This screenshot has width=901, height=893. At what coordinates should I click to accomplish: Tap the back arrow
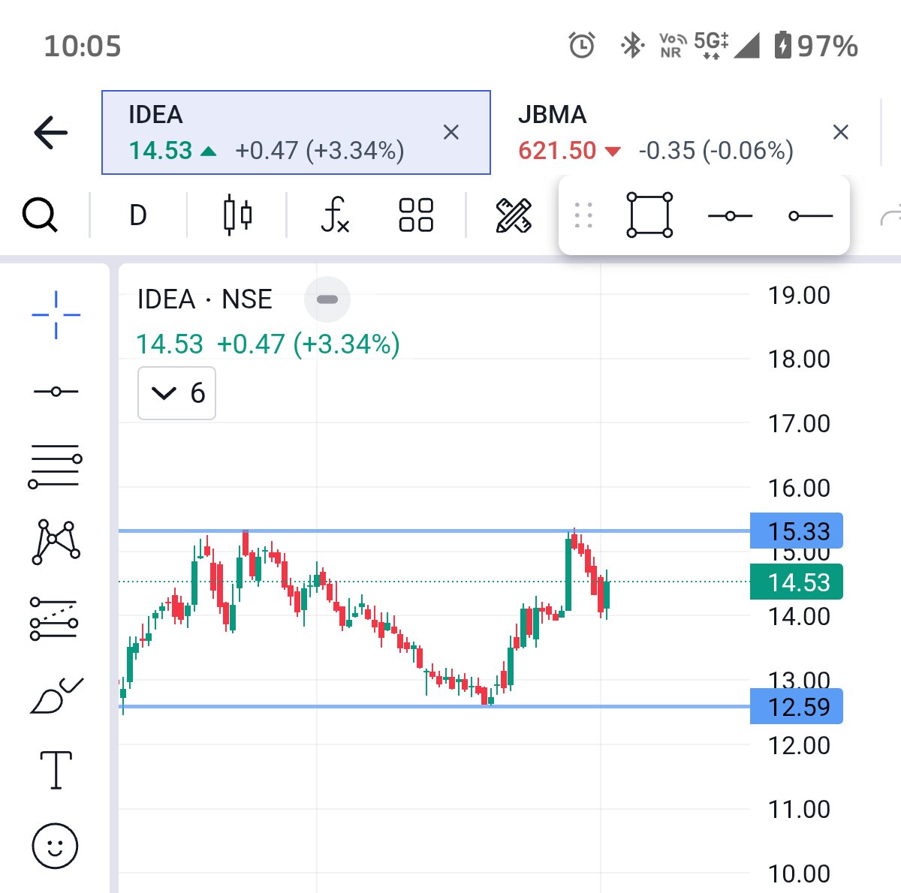(x=50, y=133)
